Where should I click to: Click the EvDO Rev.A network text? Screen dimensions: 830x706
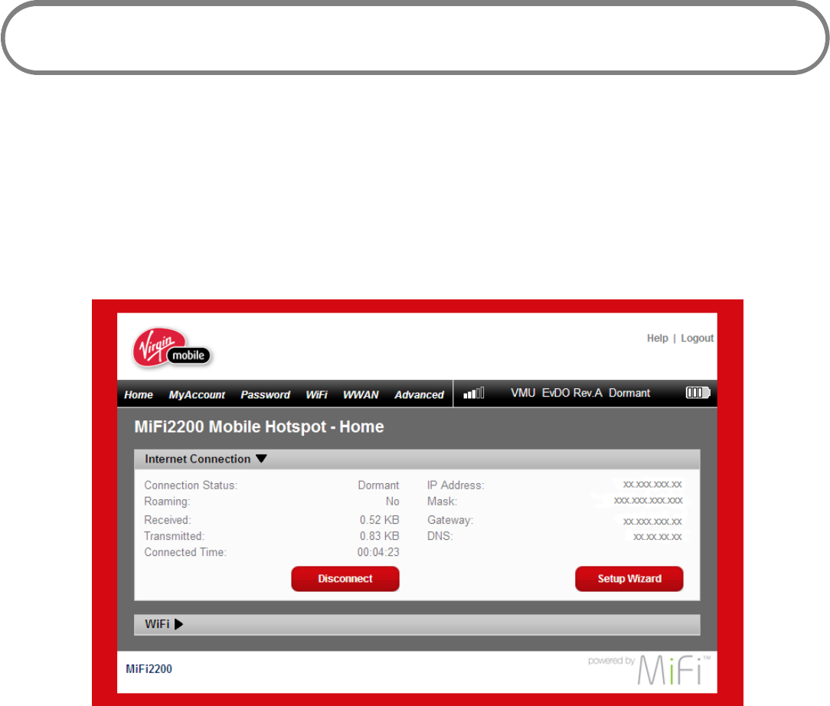572,393
